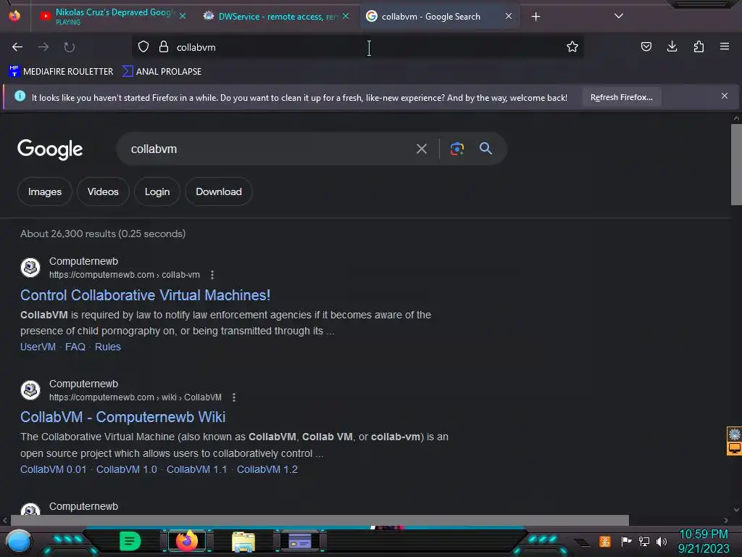Go back to the previous page
Viewport: 742px width, 557px height.
coord(17,47)
